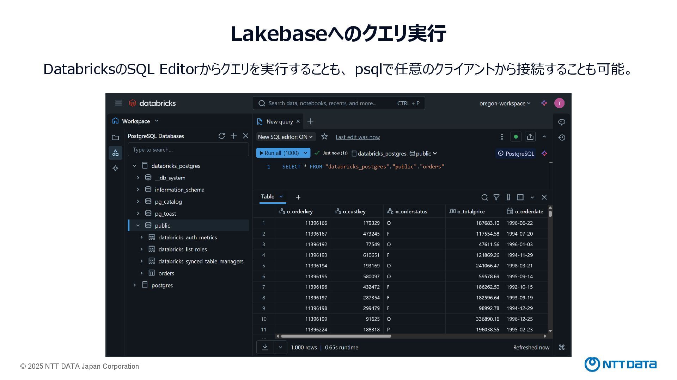The width and height of the screenshot is (677, 380).
Task: Filter the results table
Action: click(496, 197)
